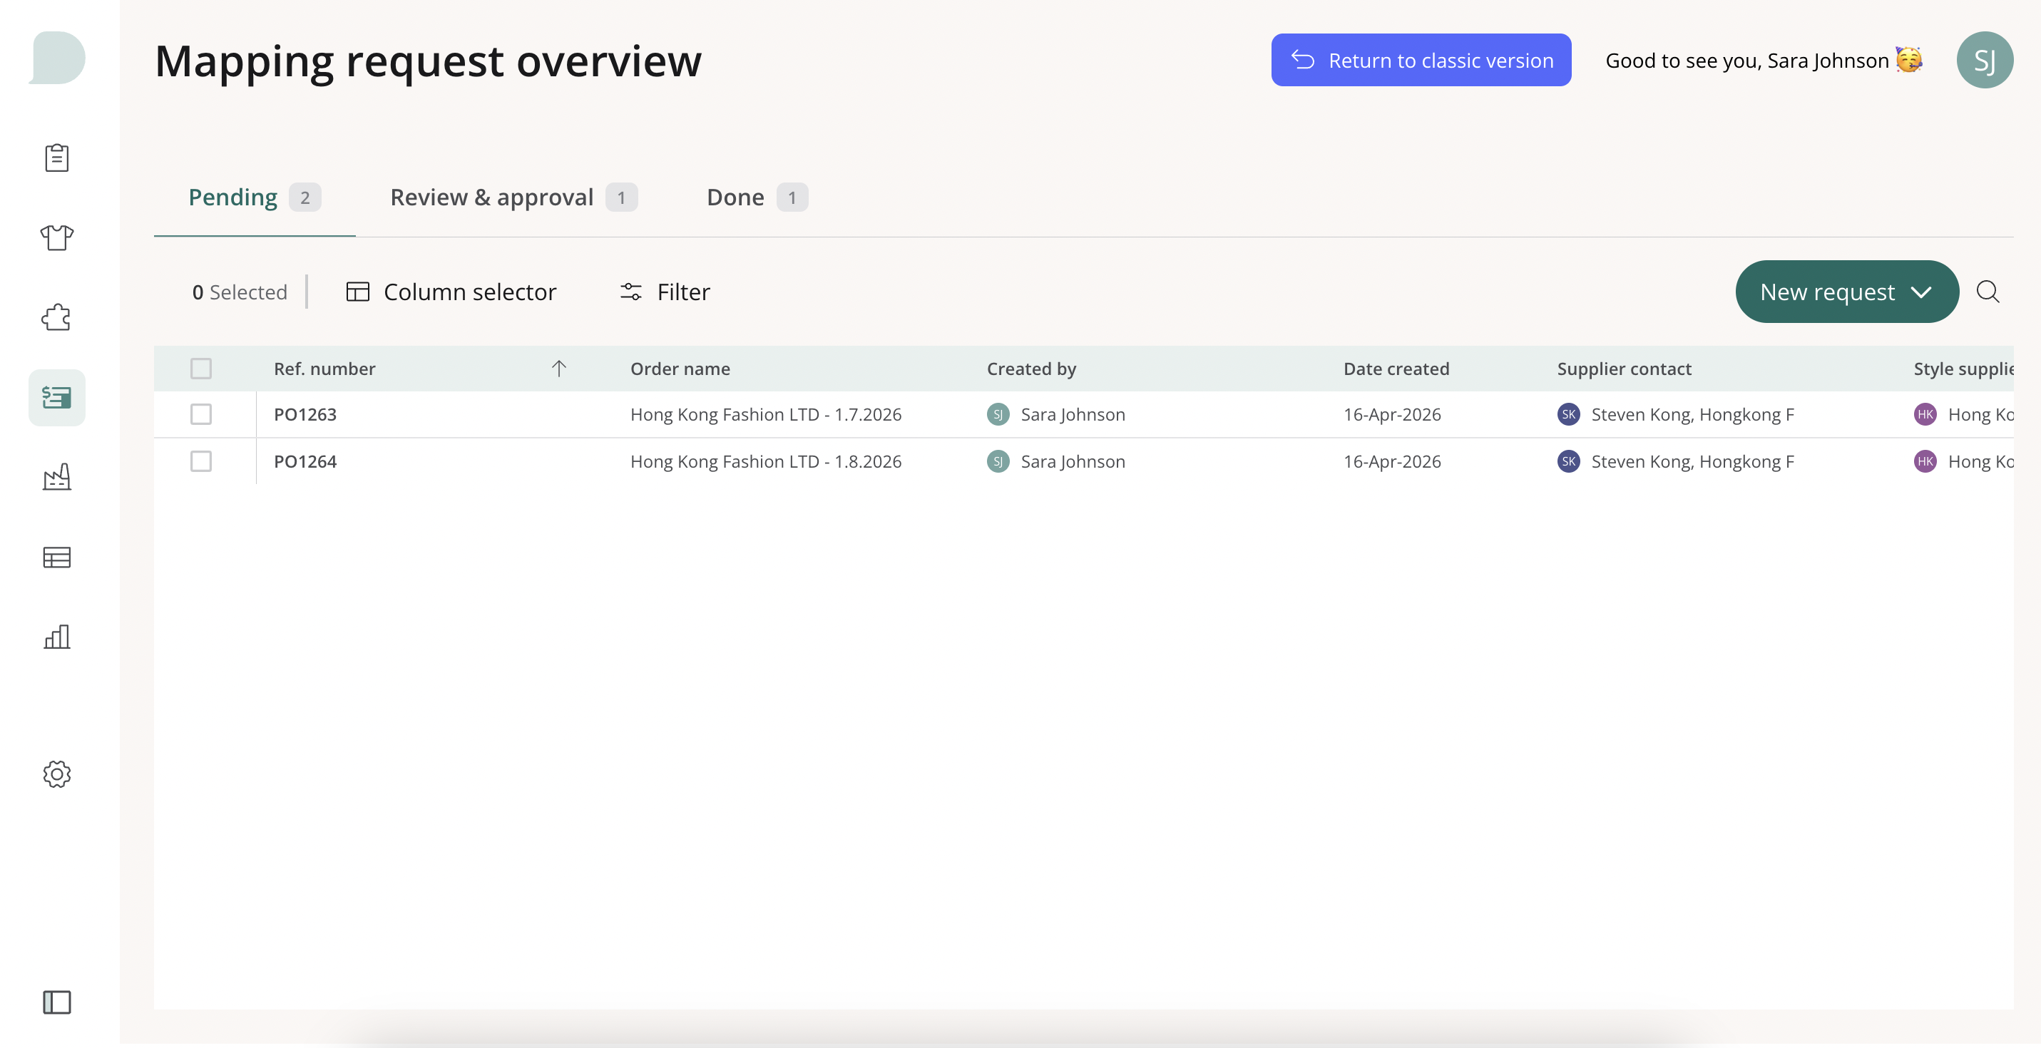The width and height of the screenshot is (2041, 1048).
Task: Check the PO1263 row checkbox
Action: 201,414
